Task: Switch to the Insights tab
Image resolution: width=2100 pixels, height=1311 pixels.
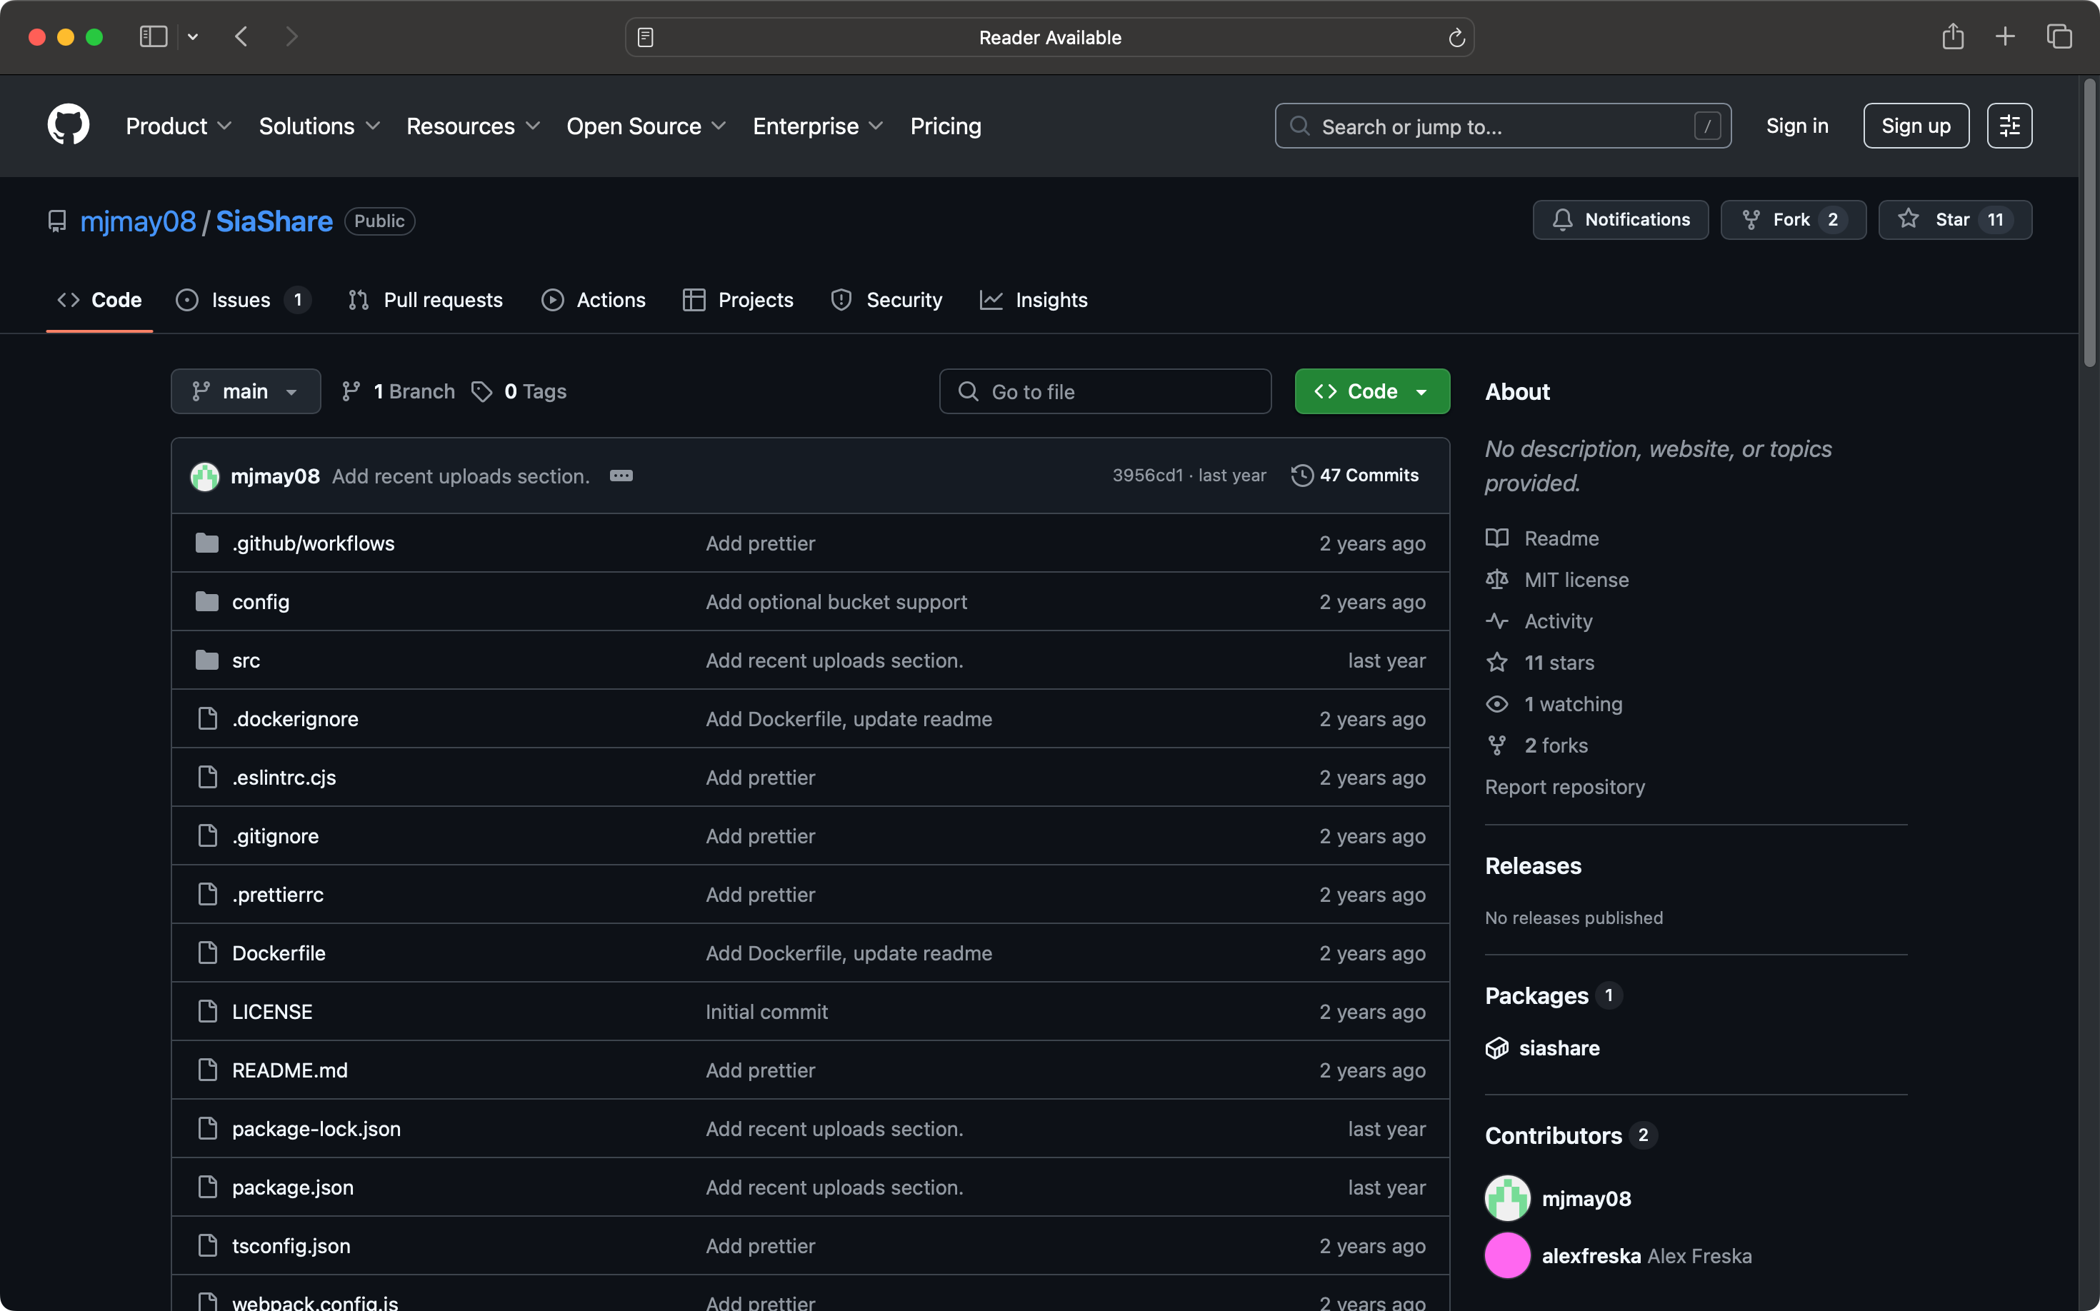Action: pos(1033,300)
